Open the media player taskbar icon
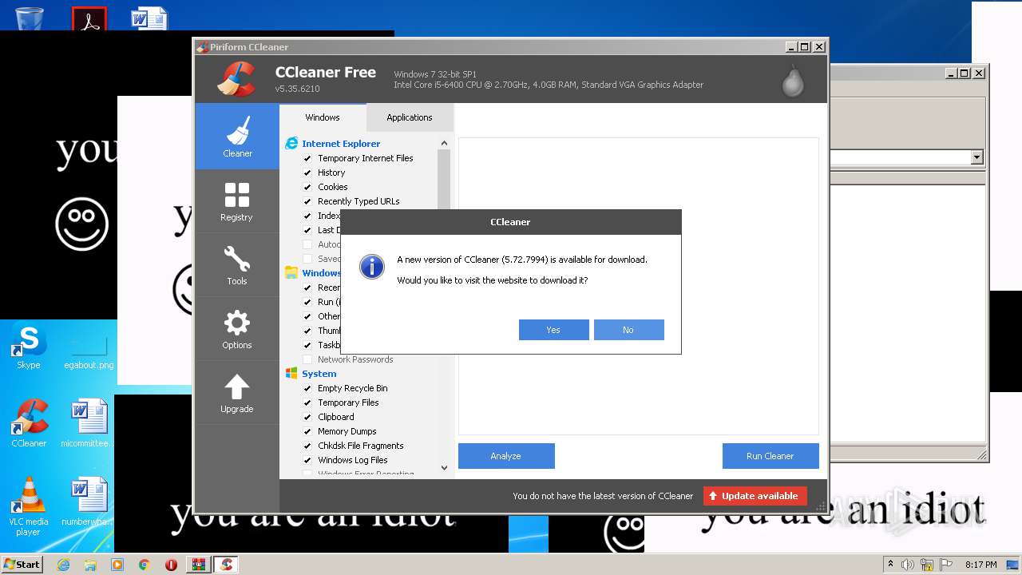The width and height of the screenshot is (1022, 575). coord(117,565)
